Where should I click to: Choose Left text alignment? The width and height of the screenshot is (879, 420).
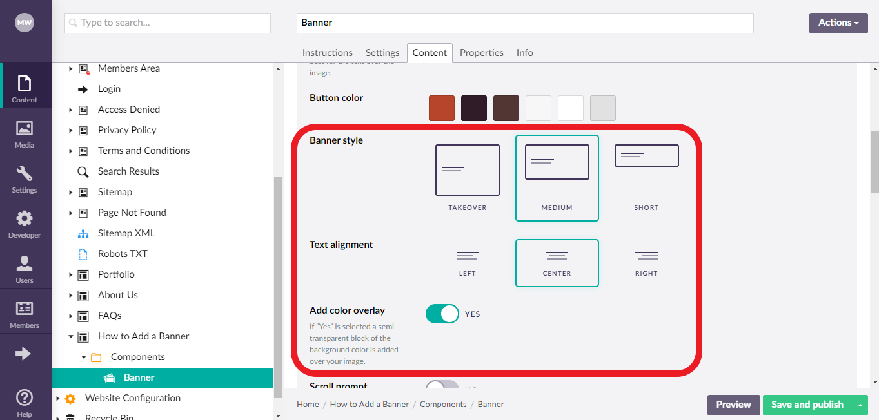468,263
